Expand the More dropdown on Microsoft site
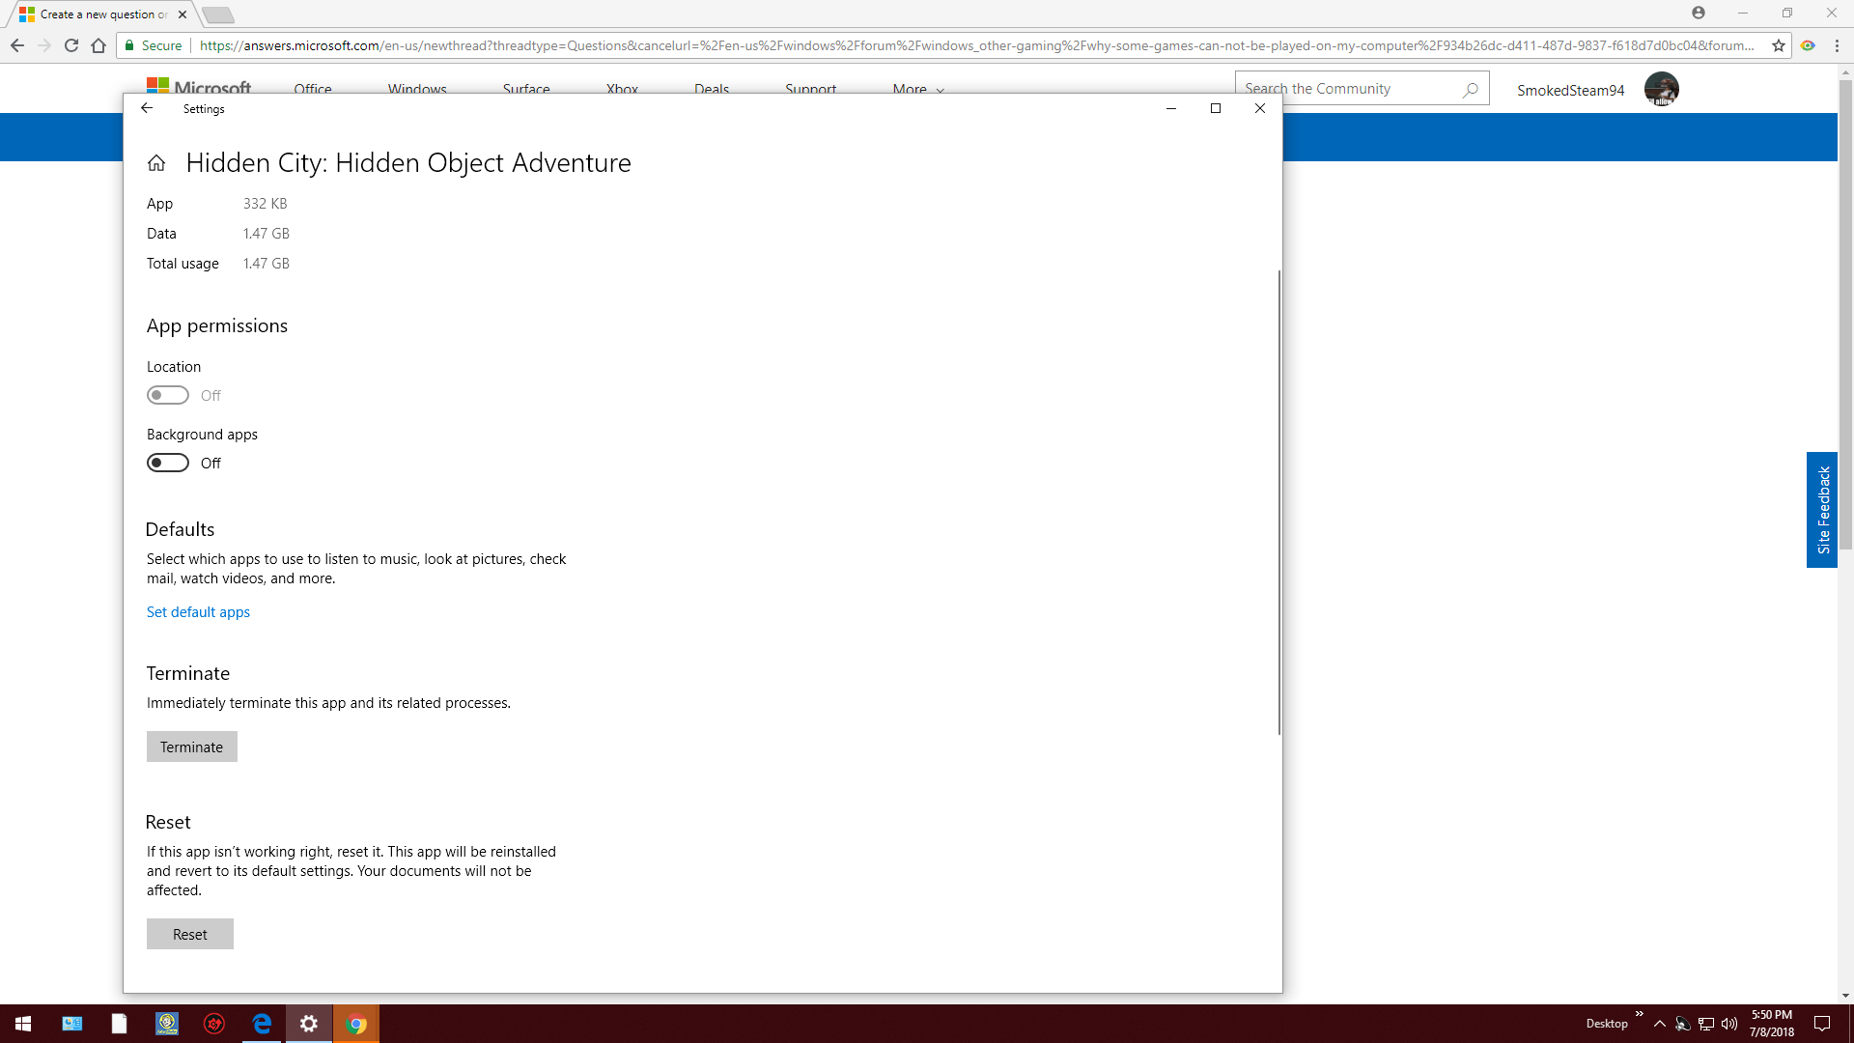1854x1043 pixels. [x=918, y=88]
